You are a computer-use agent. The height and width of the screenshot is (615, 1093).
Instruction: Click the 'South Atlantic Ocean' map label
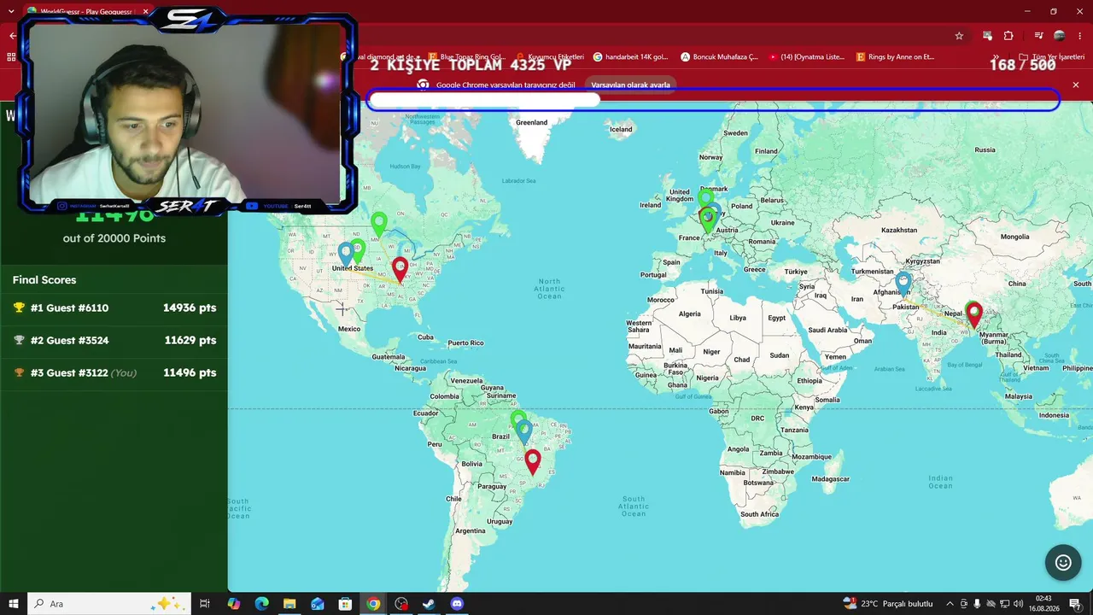pyautogui.click(x=634, y=506)
